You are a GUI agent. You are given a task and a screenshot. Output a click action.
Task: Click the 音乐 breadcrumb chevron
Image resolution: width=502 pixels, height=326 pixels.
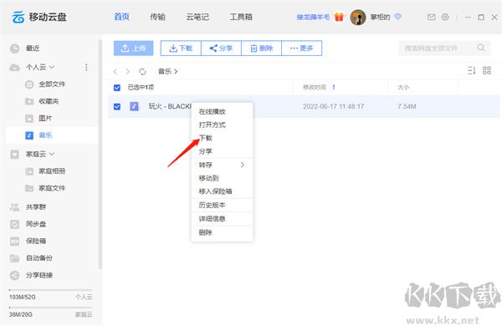point(176,71)
